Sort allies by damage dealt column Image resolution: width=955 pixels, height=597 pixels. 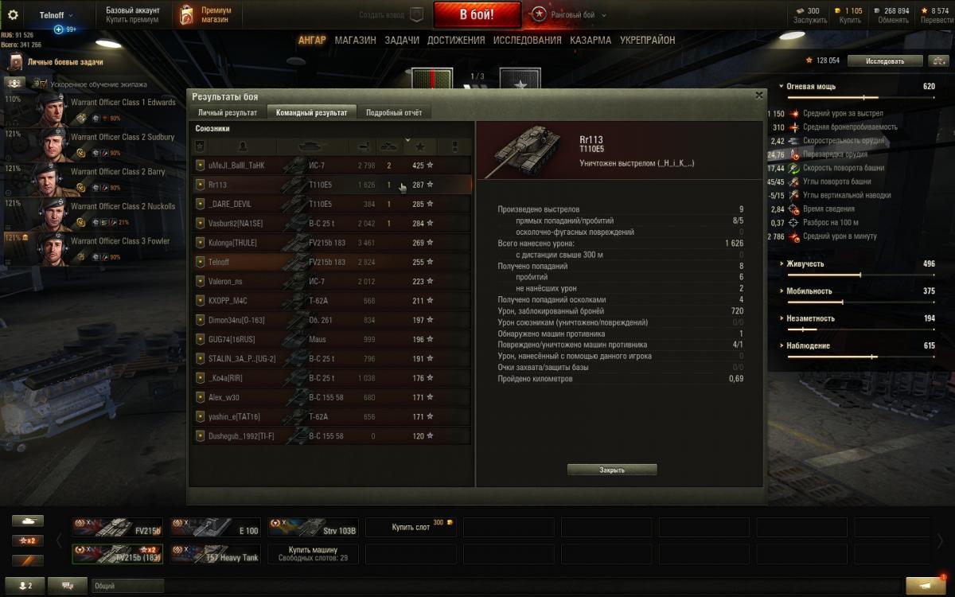pyautogui.click(x=364, y=146)
